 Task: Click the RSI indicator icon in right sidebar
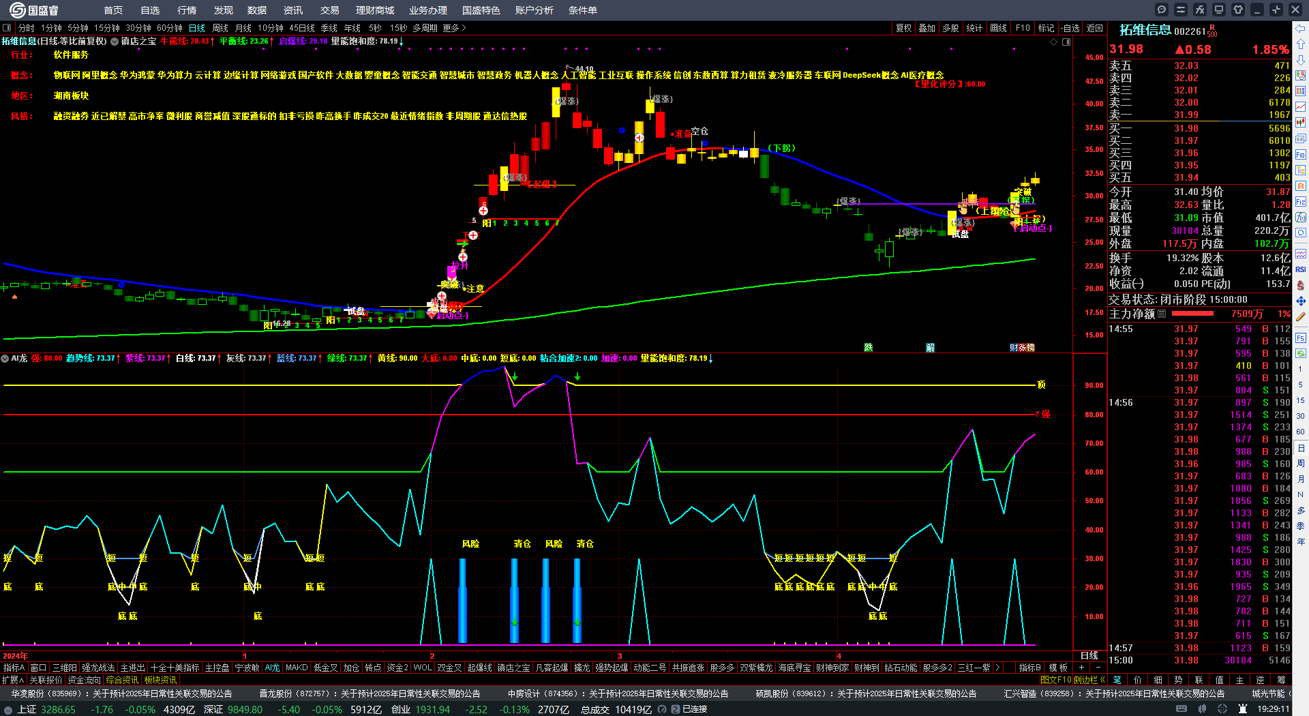coord(1301,269)
